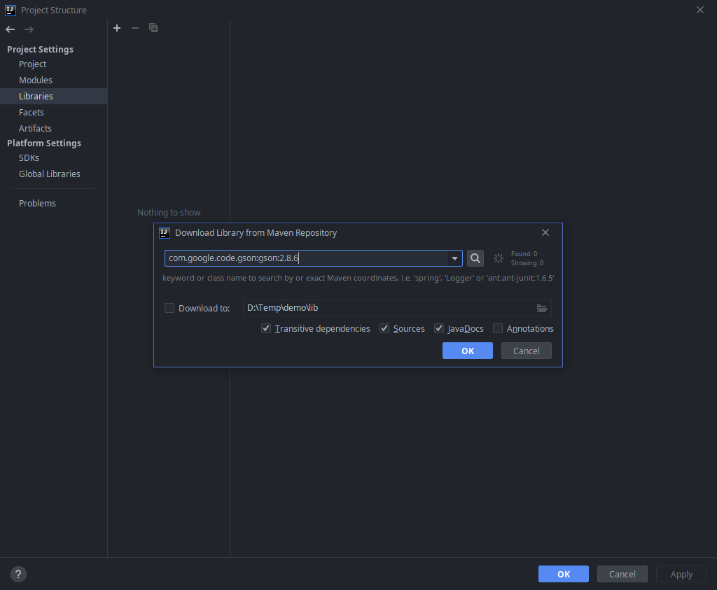The width and height of the screenshot is (717, 590).
Task: Click the add library plus icon
Action: click(x=117, y=28)
